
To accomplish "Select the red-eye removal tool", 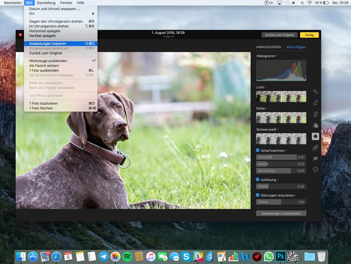I will click(x=315, y=158).
